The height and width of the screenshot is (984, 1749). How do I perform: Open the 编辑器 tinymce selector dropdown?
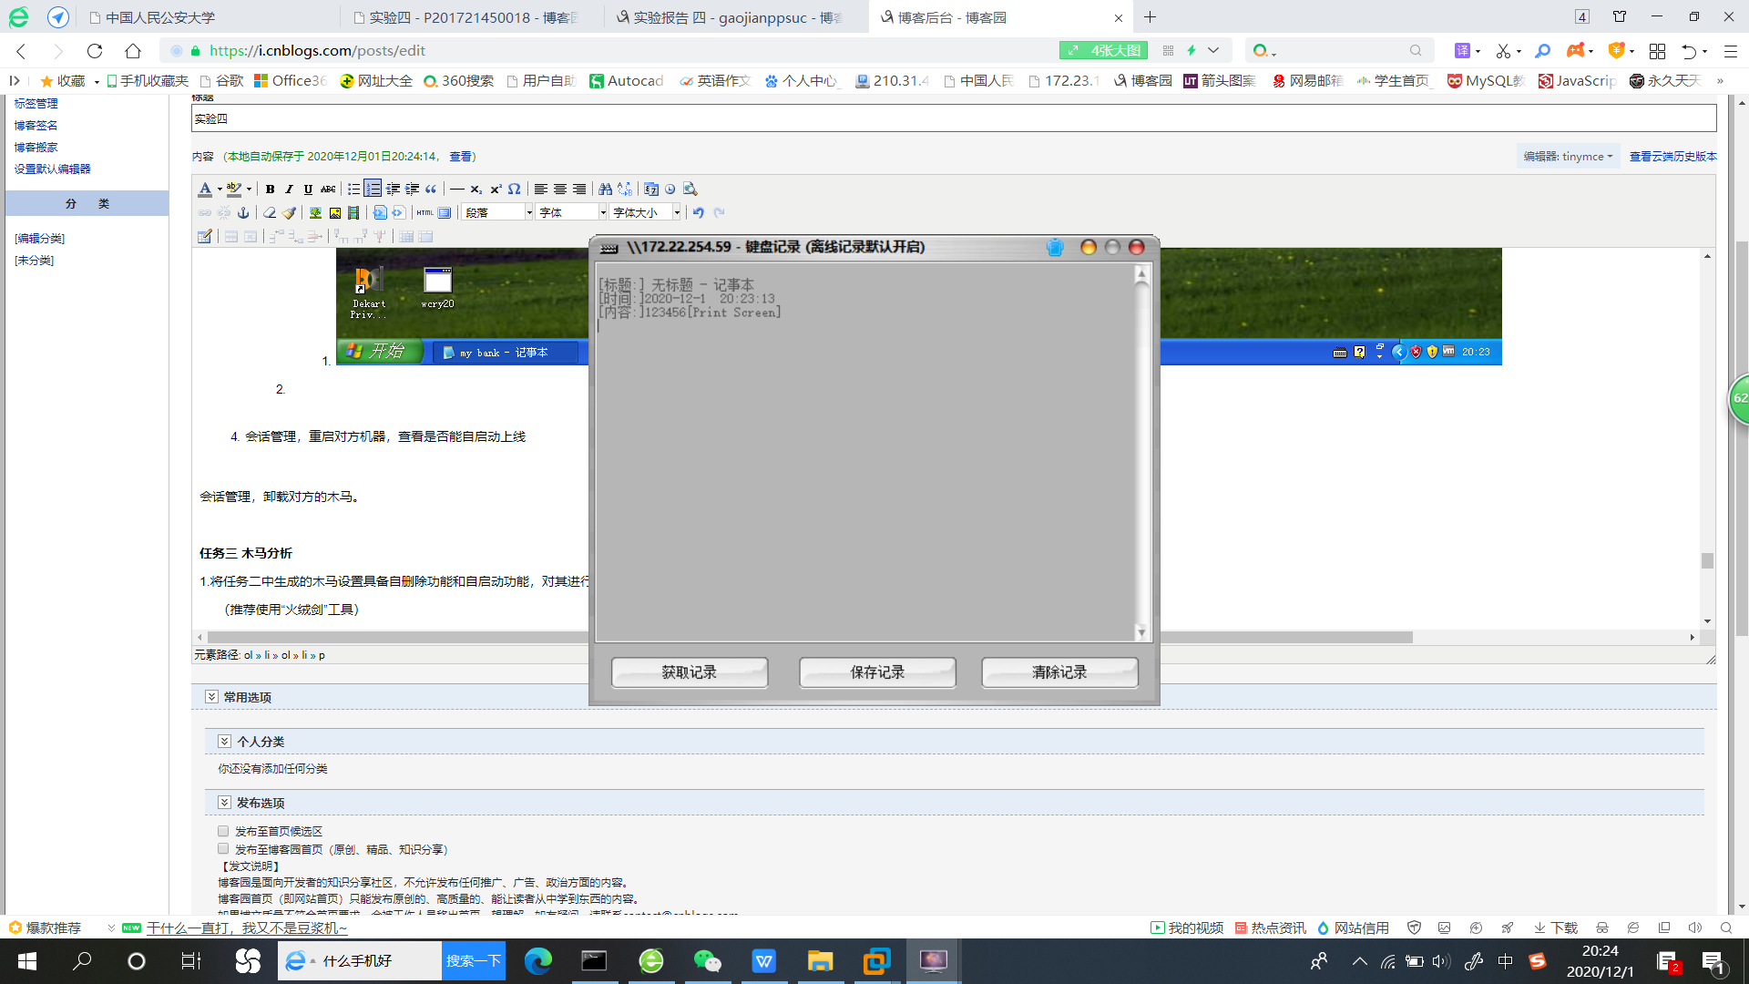click(x=1569, y=157)
